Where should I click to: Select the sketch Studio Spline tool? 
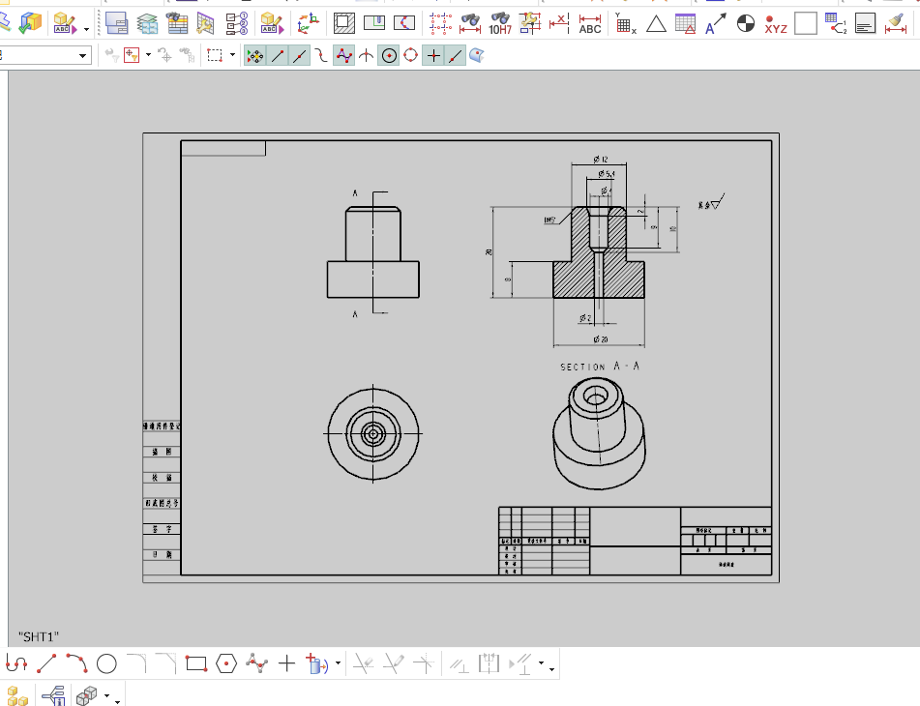[x=256, y=663]
